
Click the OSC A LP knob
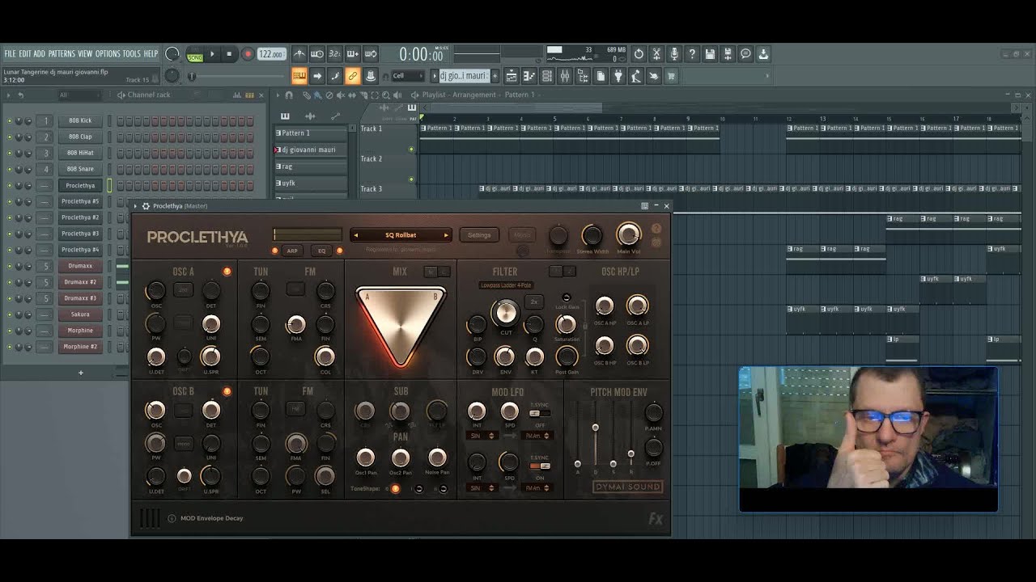point(637,305)
